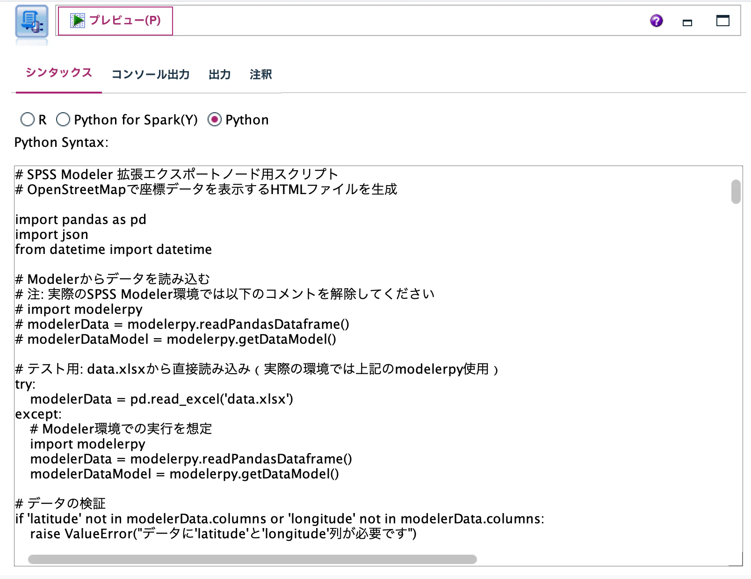The width and height of the screenshot is (751, 579).
Task: Click the line with pd.read_excel('data.xlsx')
Action: click(x=162, y=399)
